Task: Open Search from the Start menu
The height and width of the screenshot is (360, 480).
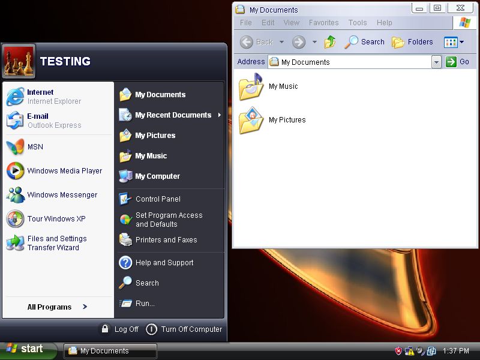Action: pyautogui.click(x=170, y=283)
